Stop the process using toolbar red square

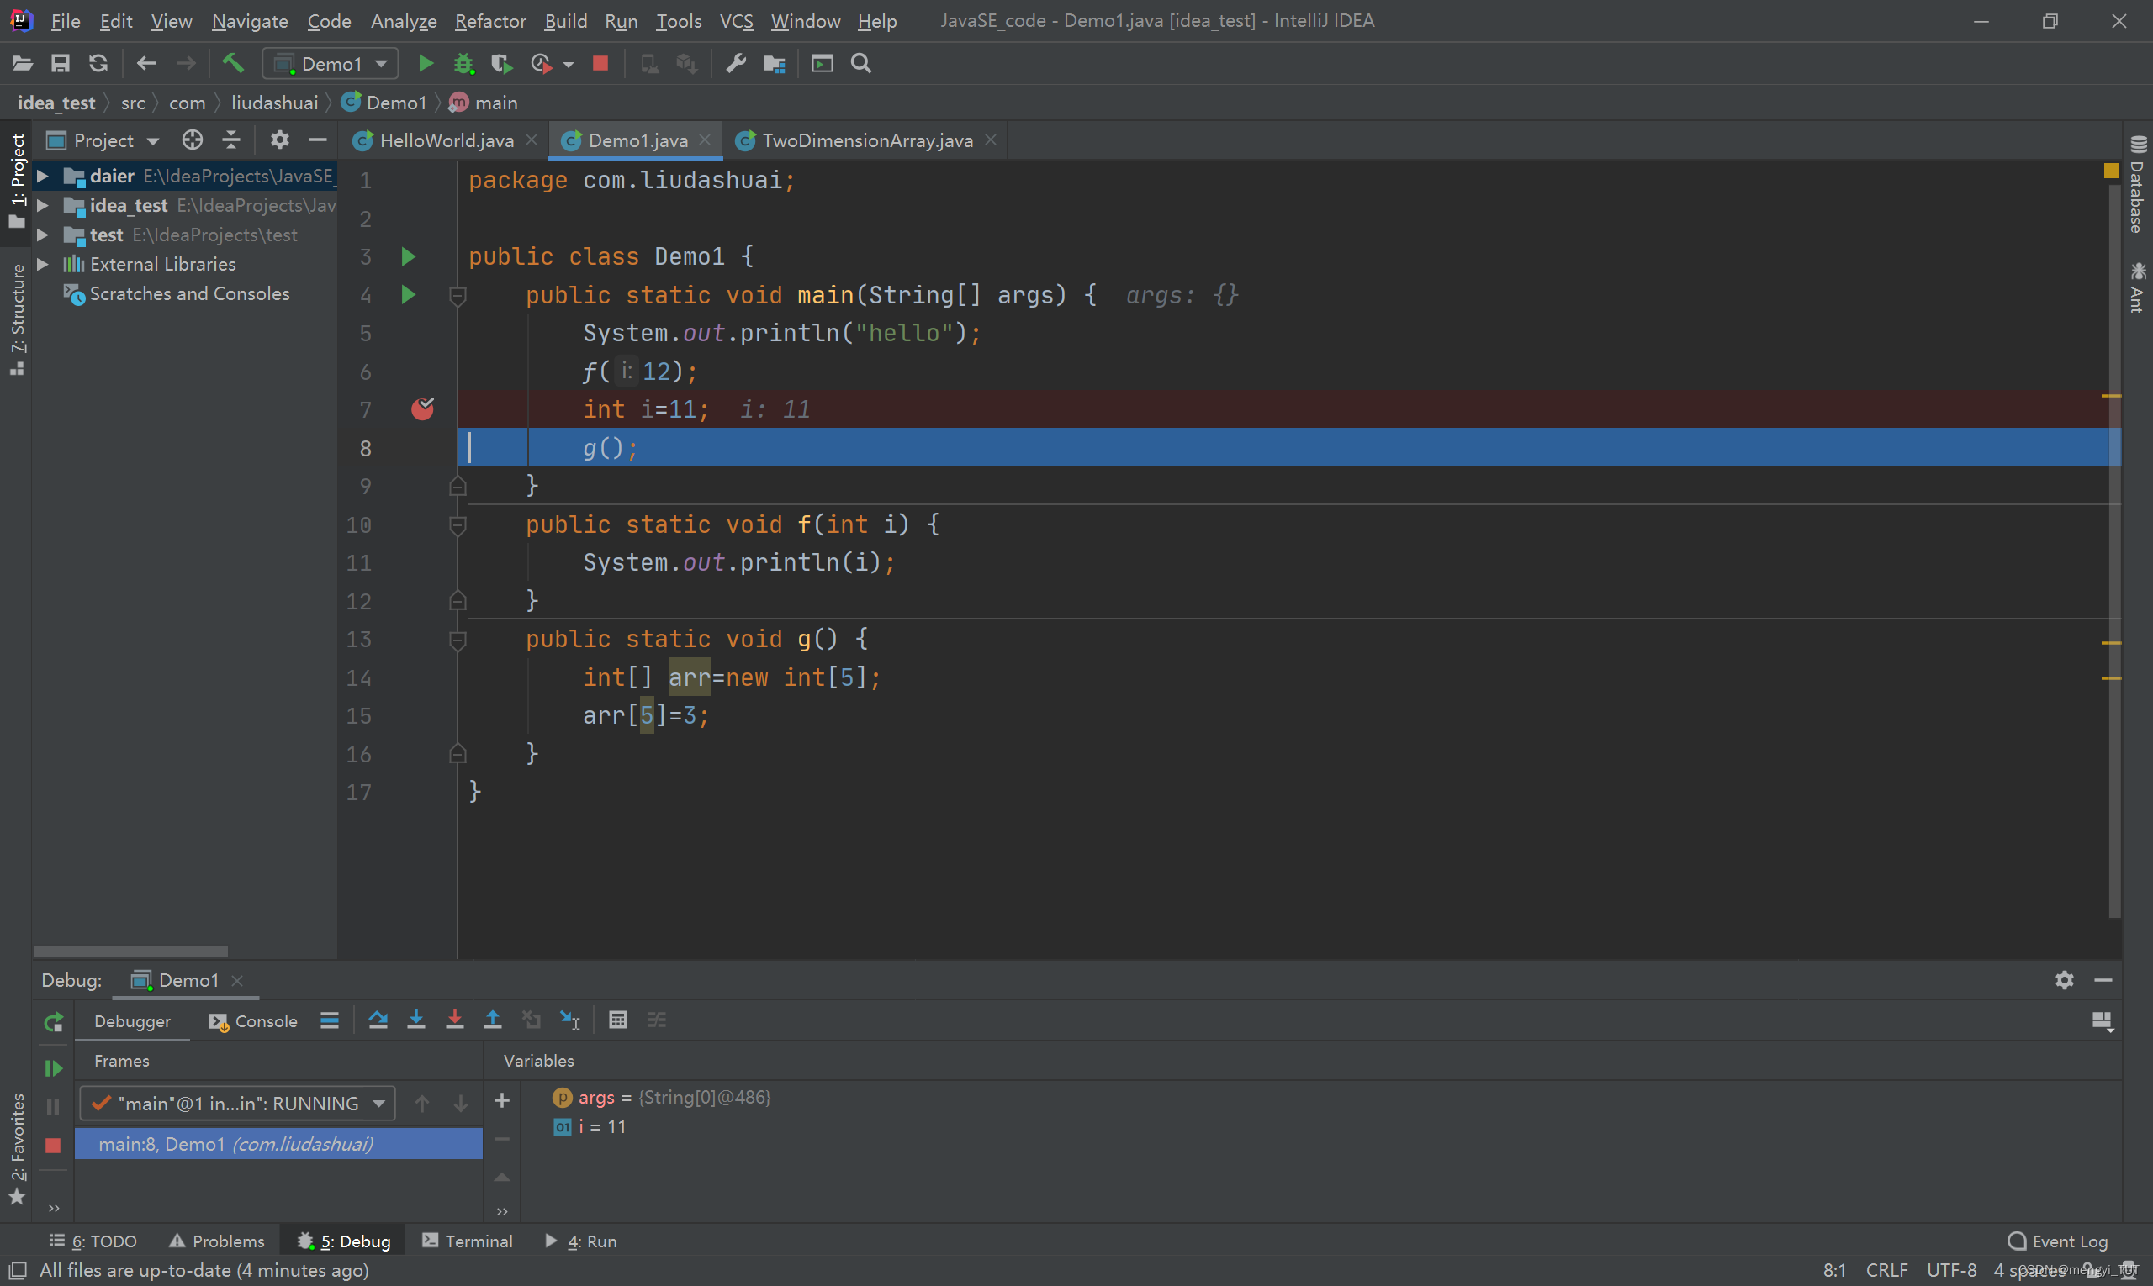[600, 63]
